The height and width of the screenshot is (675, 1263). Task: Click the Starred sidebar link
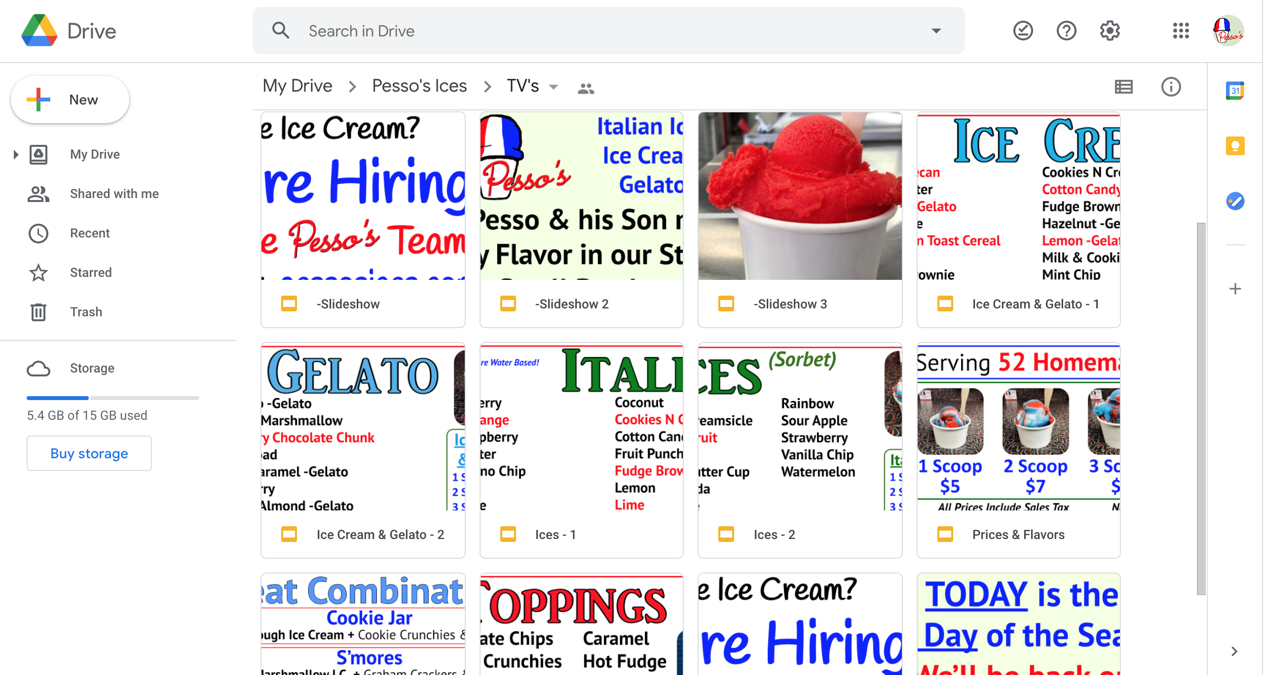click(x=92, y=272)
